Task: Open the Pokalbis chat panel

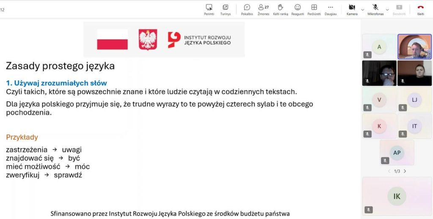Action: tap(247, 8)
